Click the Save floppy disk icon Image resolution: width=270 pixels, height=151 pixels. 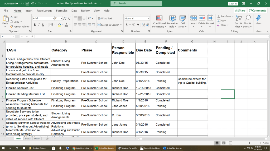[27, 4]
